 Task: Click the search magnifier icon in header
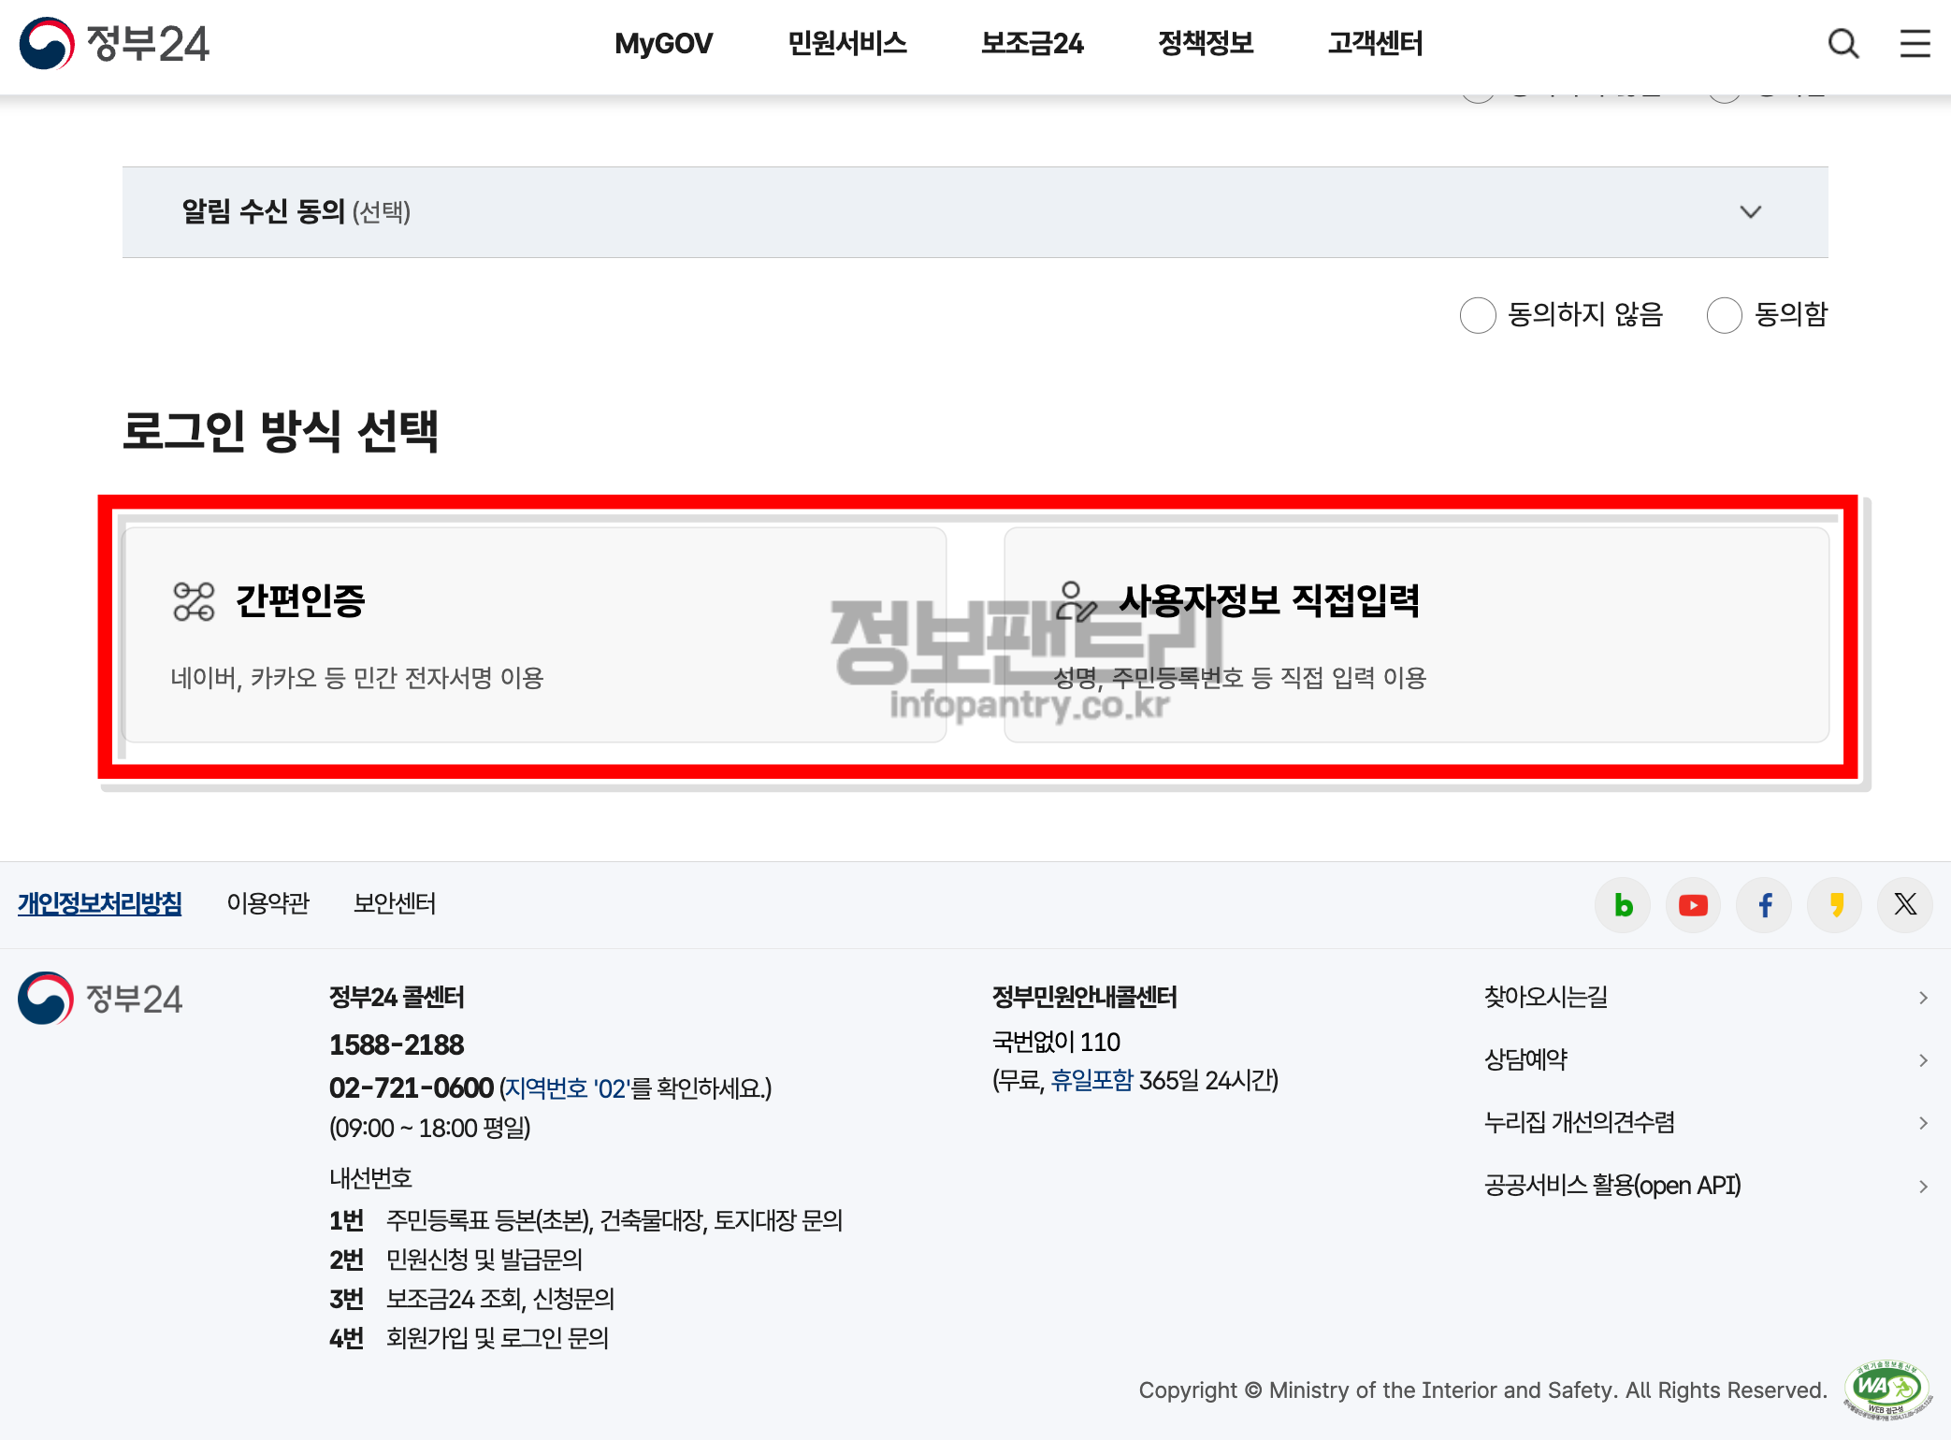[1843, 44]
